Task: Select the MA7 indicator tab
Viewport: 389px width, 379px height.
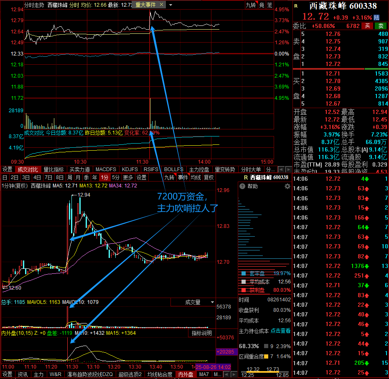Action: click(x=204, y=374)
